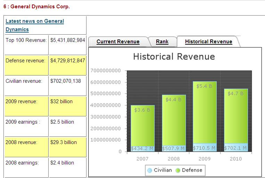This screenshot has height=178, width=265.
Task: Select the Historical Revenue tab
Action: point(208,42)
